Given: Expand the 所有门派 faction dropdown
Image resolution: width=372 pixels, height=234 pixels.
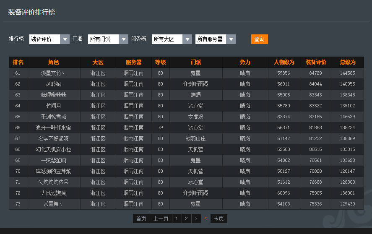Looking at the screenshot, I should click(108, 39).
